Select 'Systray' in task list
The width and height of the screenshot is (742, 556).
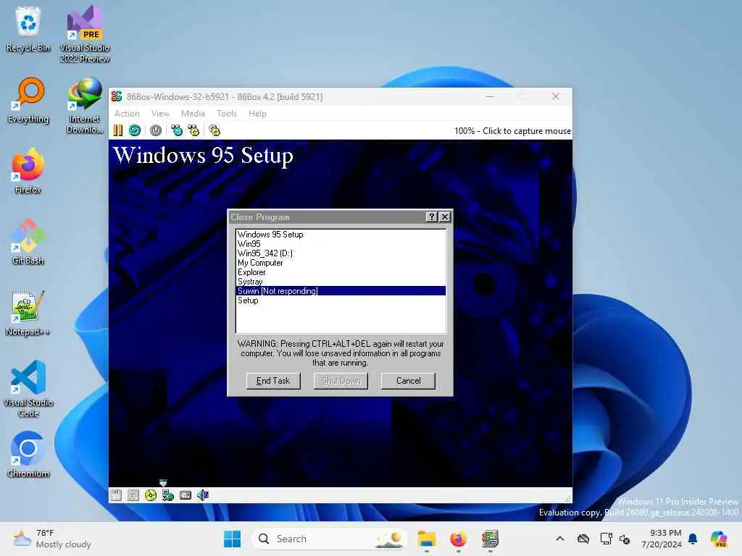coord(341,282)
